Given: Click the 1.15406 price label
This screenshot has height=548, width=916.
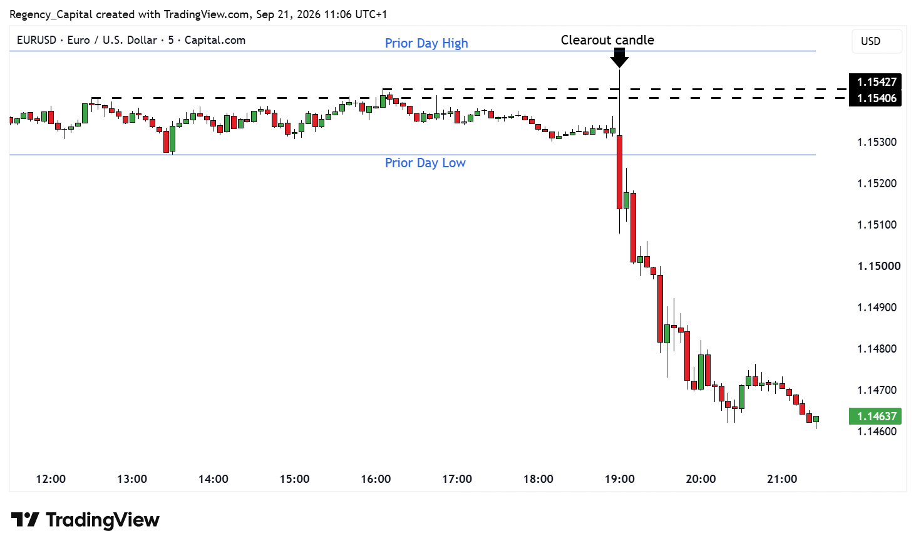Looking at the screenshot, I should 875,98.
